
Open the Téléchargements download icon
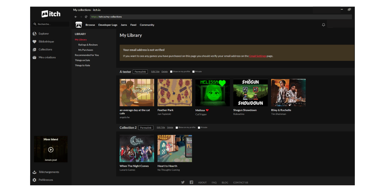pyautogui.click(x=34, y=172)
